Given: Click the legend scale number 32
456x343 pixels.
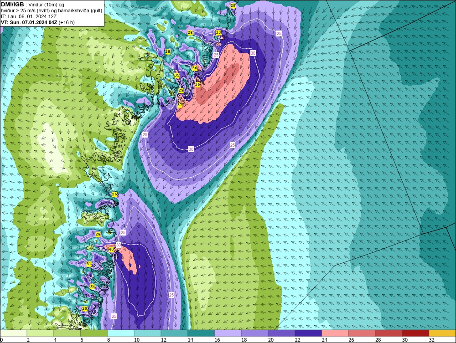Looking at the screenshot, I should click(431, 339).
